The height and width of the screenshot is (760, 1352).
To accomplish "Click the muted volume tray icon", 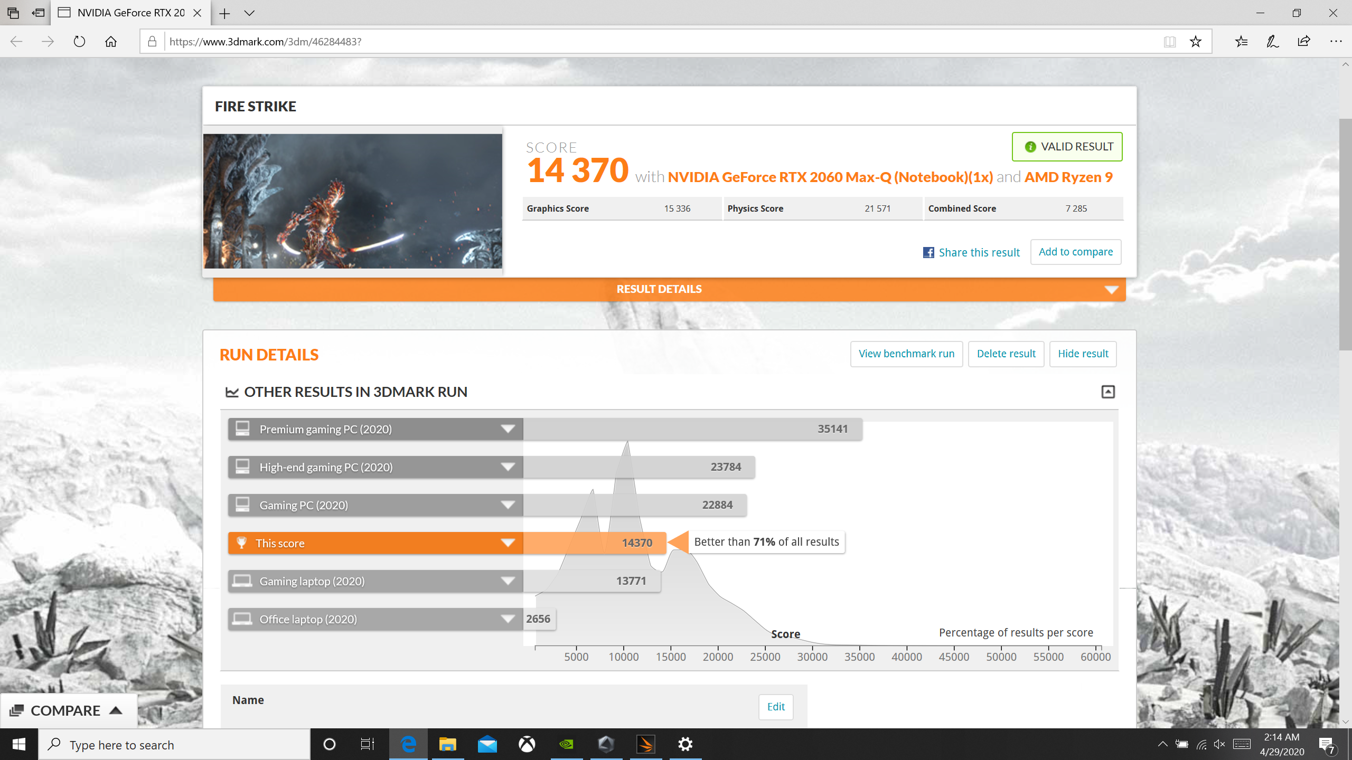I will click(1220, 745).
